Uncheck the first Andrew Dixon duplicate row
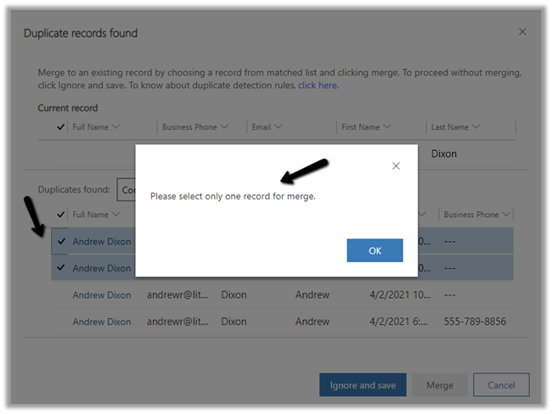552x414 pixels. coord(60,242)
